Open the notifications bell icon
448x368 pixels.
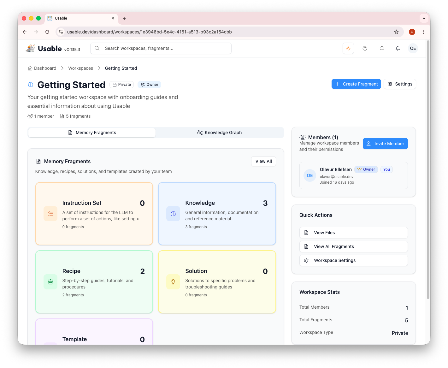[398, 48]
